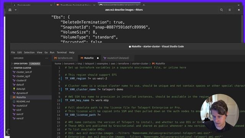The image size is (245, 138).
Task: Click the Terraform icon beside dynamo.tf
Action: [14, 93]
